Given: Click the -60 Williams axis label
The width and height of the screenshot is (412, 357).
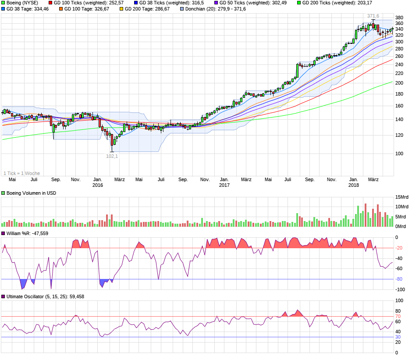Looking at the screenshot, I should pos(399,269).
